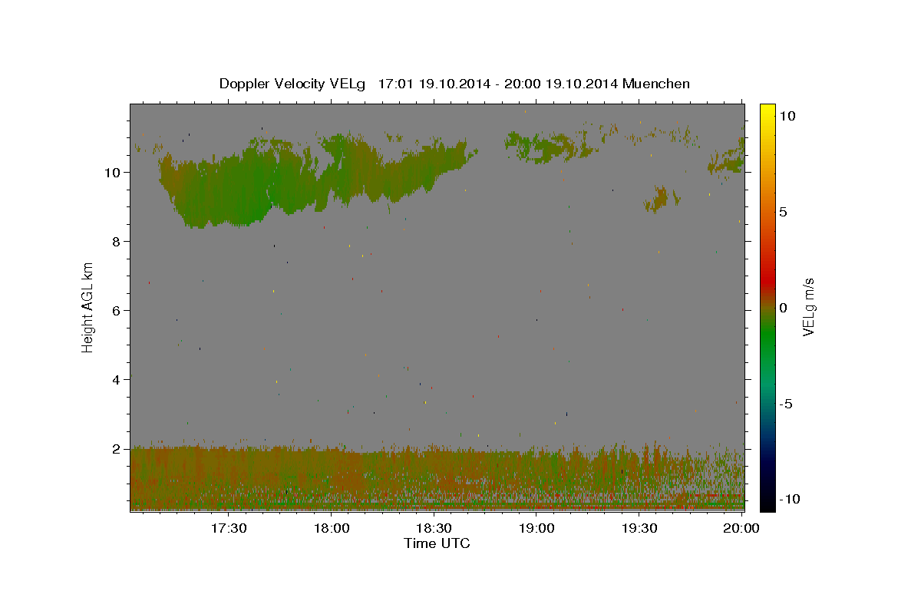Click the colorbar value -5

pyautogui.click(x=786, y=404)
